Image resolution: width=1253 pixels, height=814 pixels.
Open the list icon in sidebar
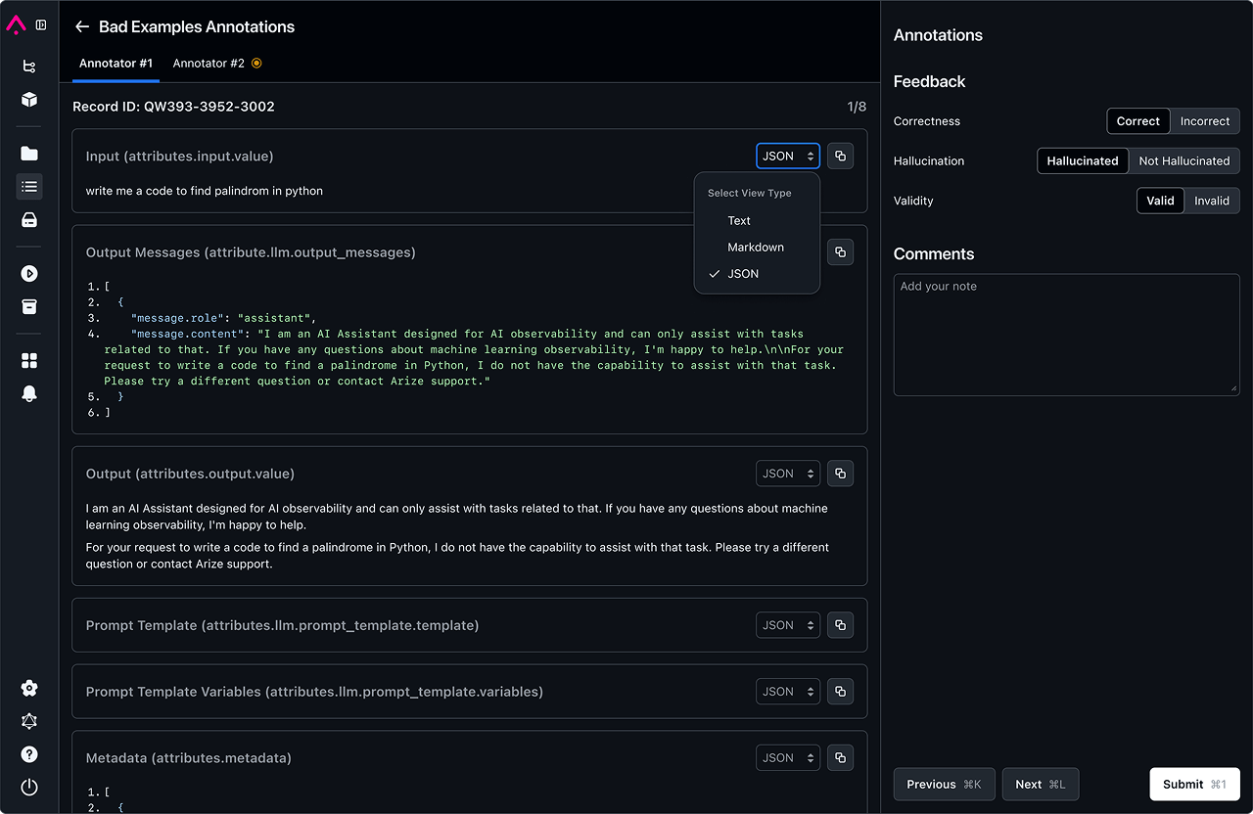coord(29,187)
